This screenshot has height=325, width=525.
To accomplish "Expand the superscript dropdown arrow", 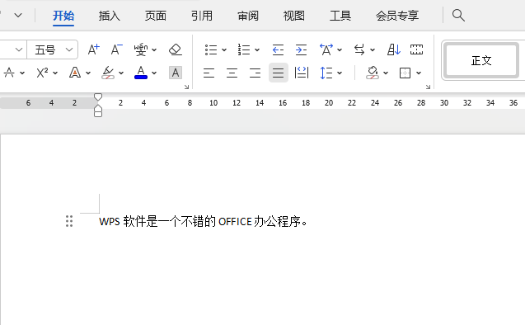I will [x=55, y=73].
